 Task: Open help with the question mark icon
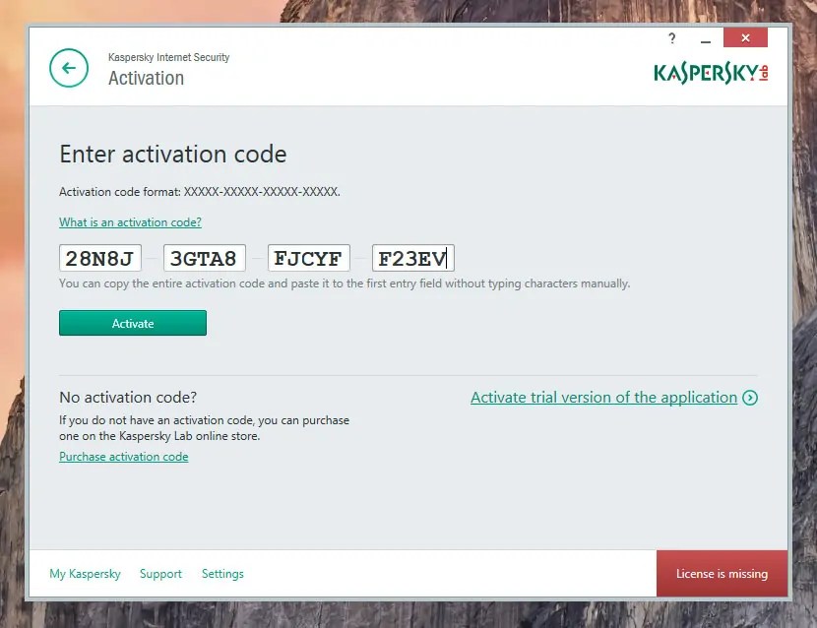pyautogui.click(x=672, y=38)
